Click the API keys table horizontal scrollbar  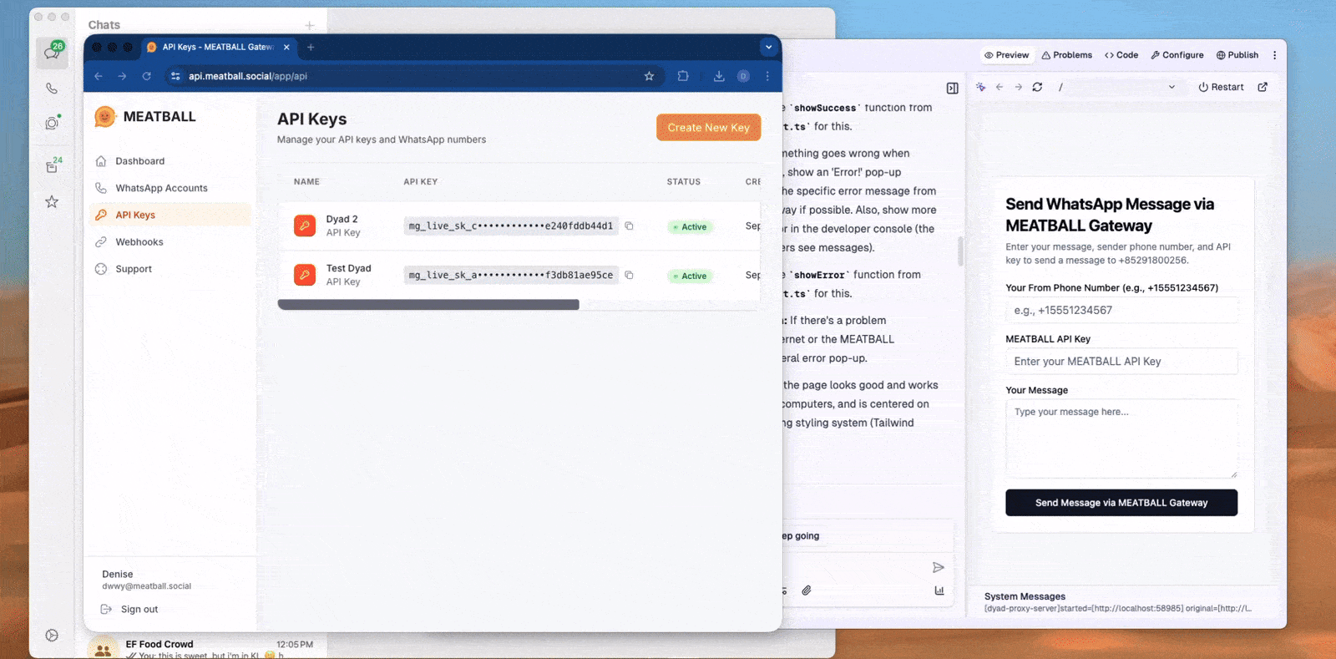pos(428,305)
